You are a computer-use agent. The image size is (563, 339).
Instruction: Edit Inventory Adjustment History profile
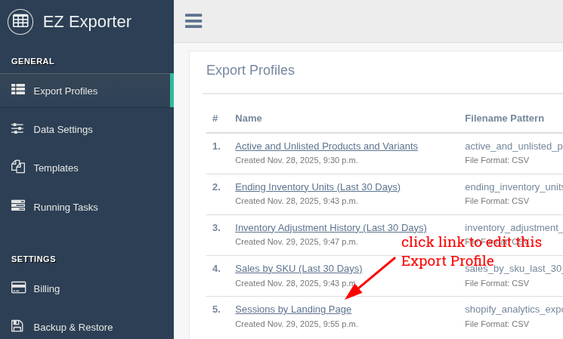pos(330,227)
